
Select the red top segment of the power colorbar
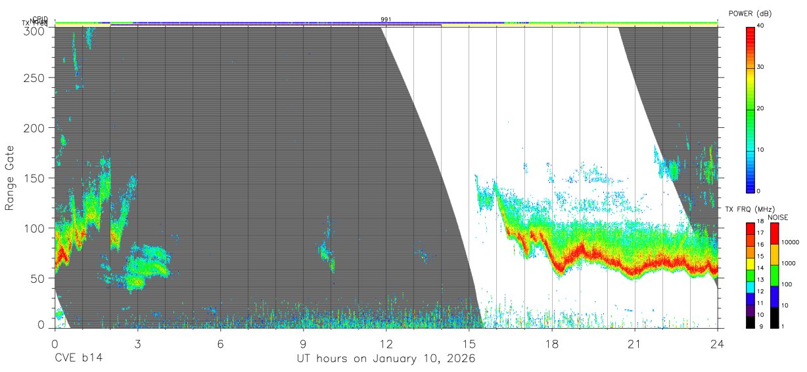point(750,47)
